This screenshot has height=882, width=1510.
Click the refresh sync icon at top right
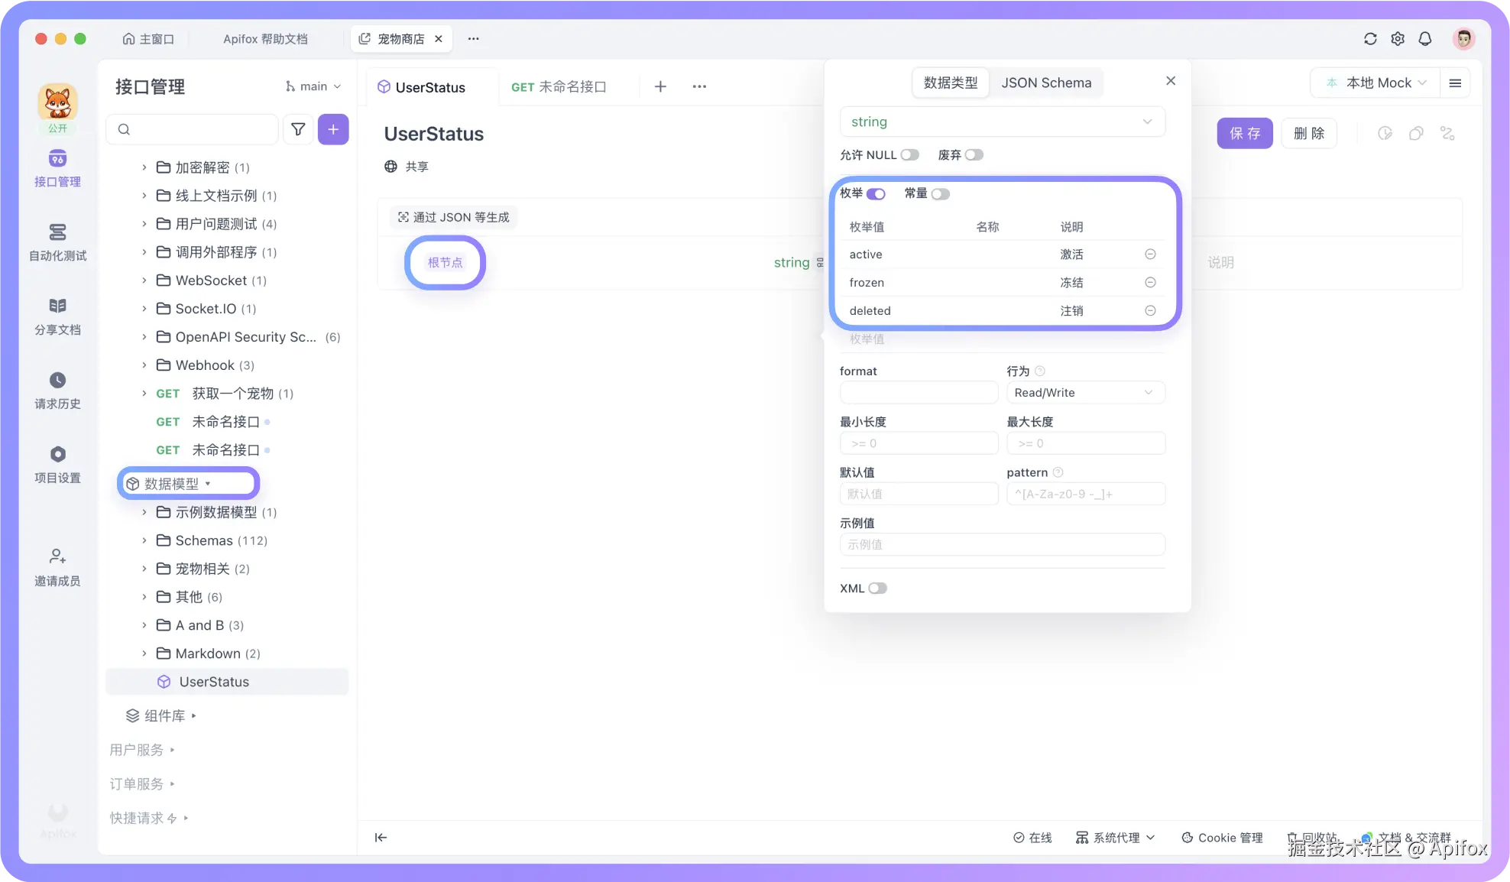[x=1370, y=38]
